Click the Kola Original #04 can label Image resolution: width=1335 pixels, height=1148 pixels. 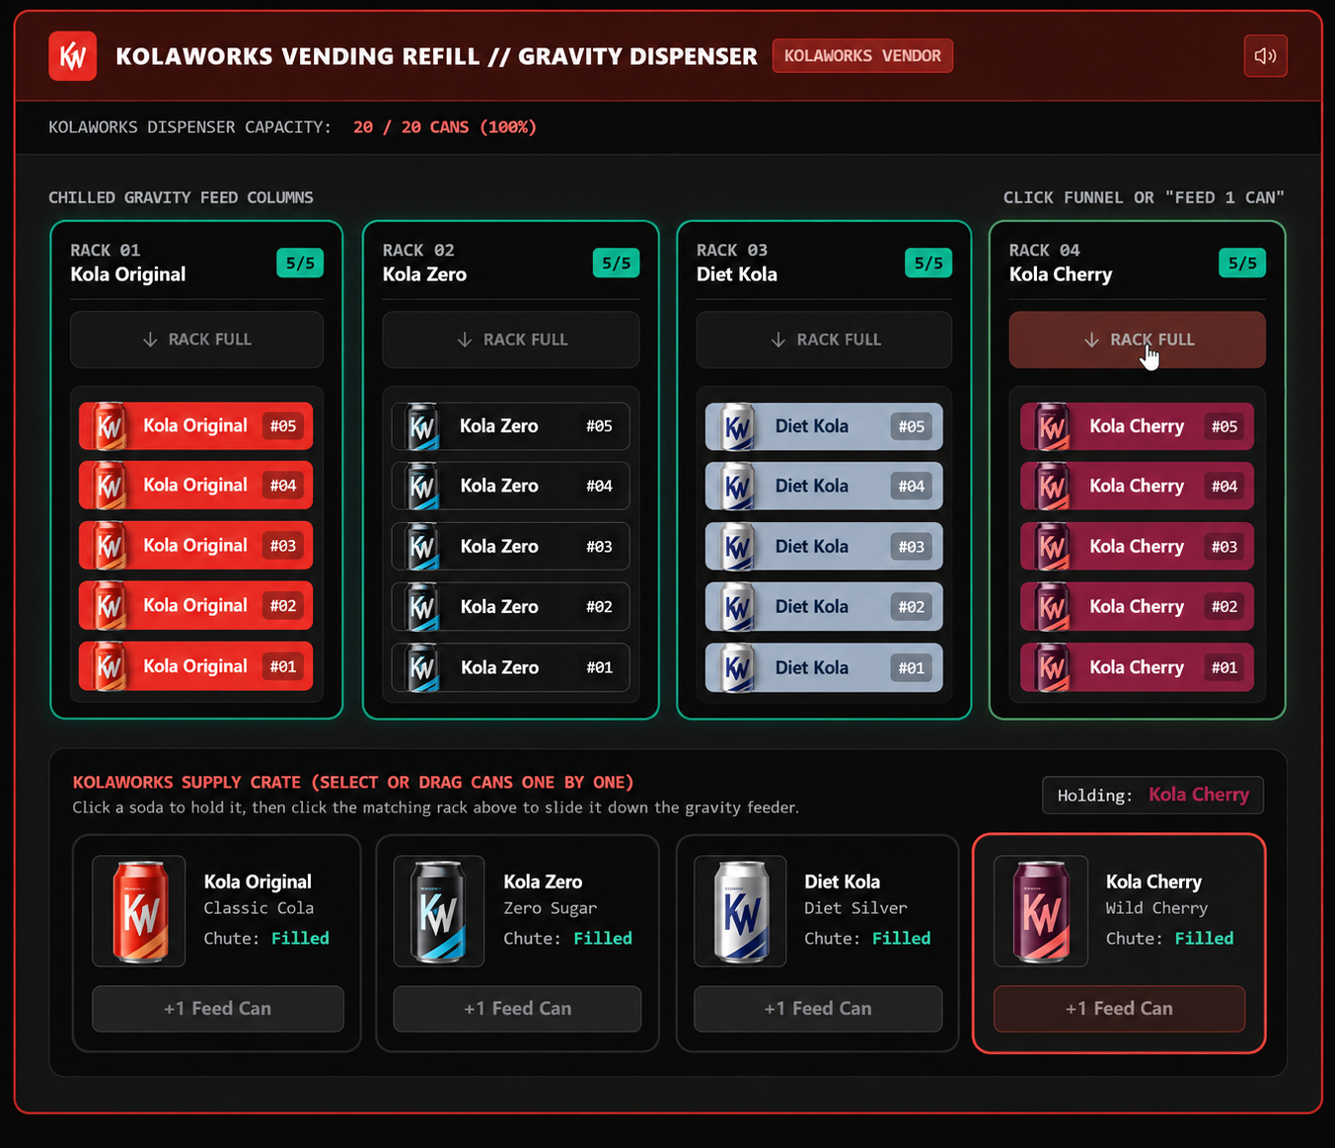(x=195, y=485)
